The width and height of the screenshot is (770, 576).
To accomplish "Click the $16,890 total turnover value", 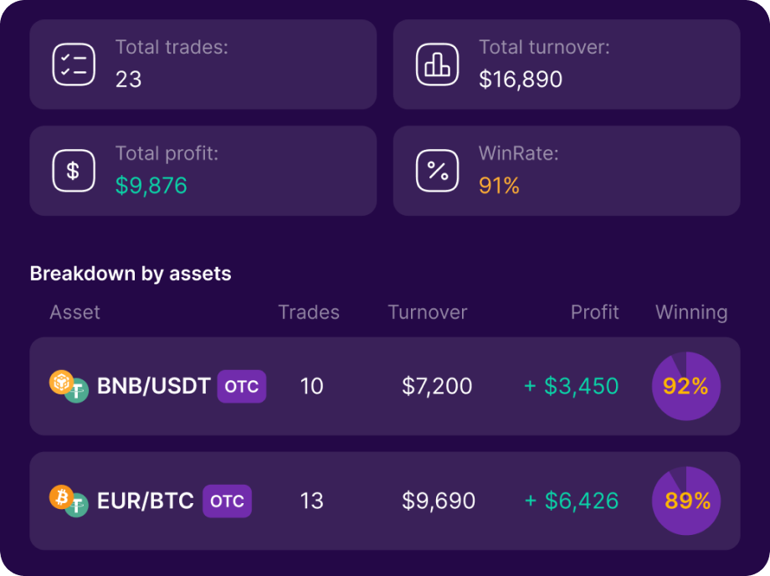I will (x=521, y=80).
